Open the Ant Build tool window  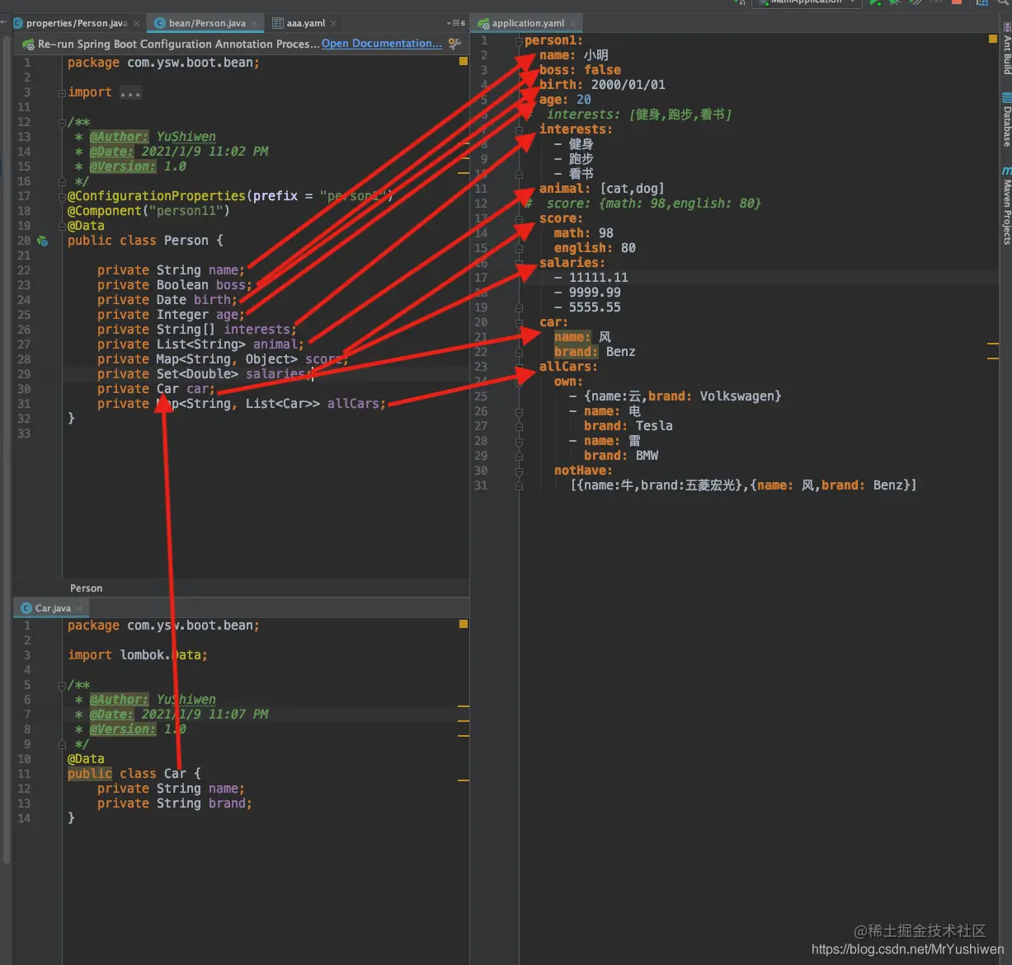1006,49
